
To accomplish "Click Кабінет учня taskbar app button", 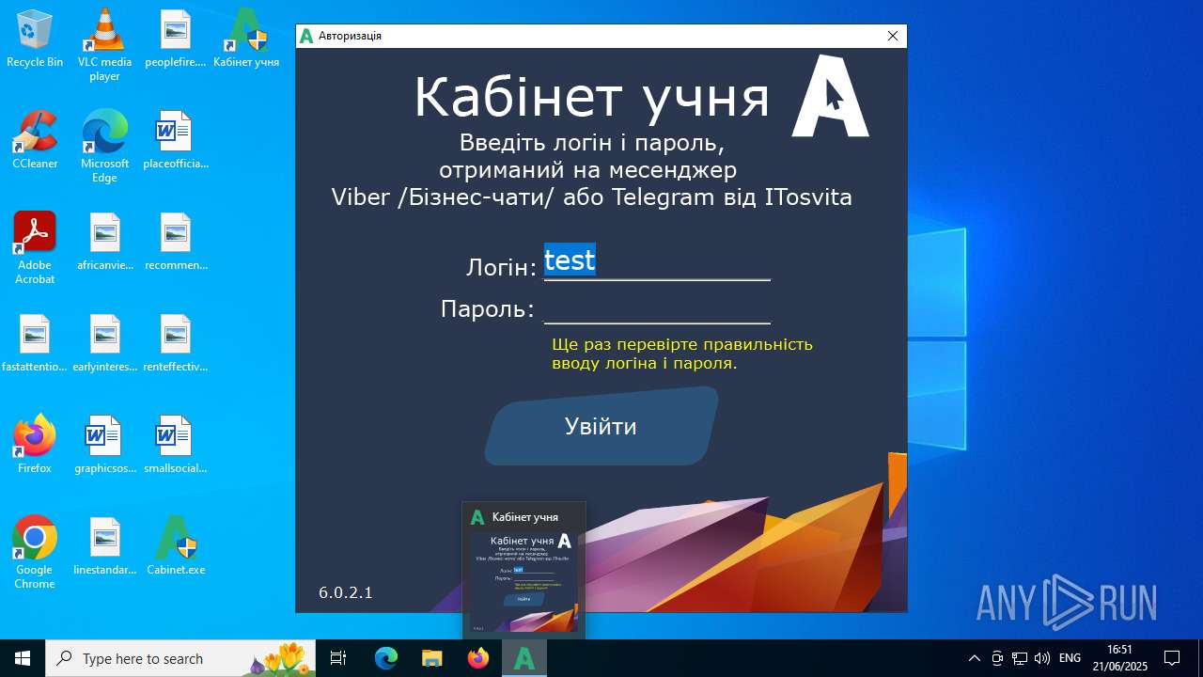I will (x=524, y=658).
